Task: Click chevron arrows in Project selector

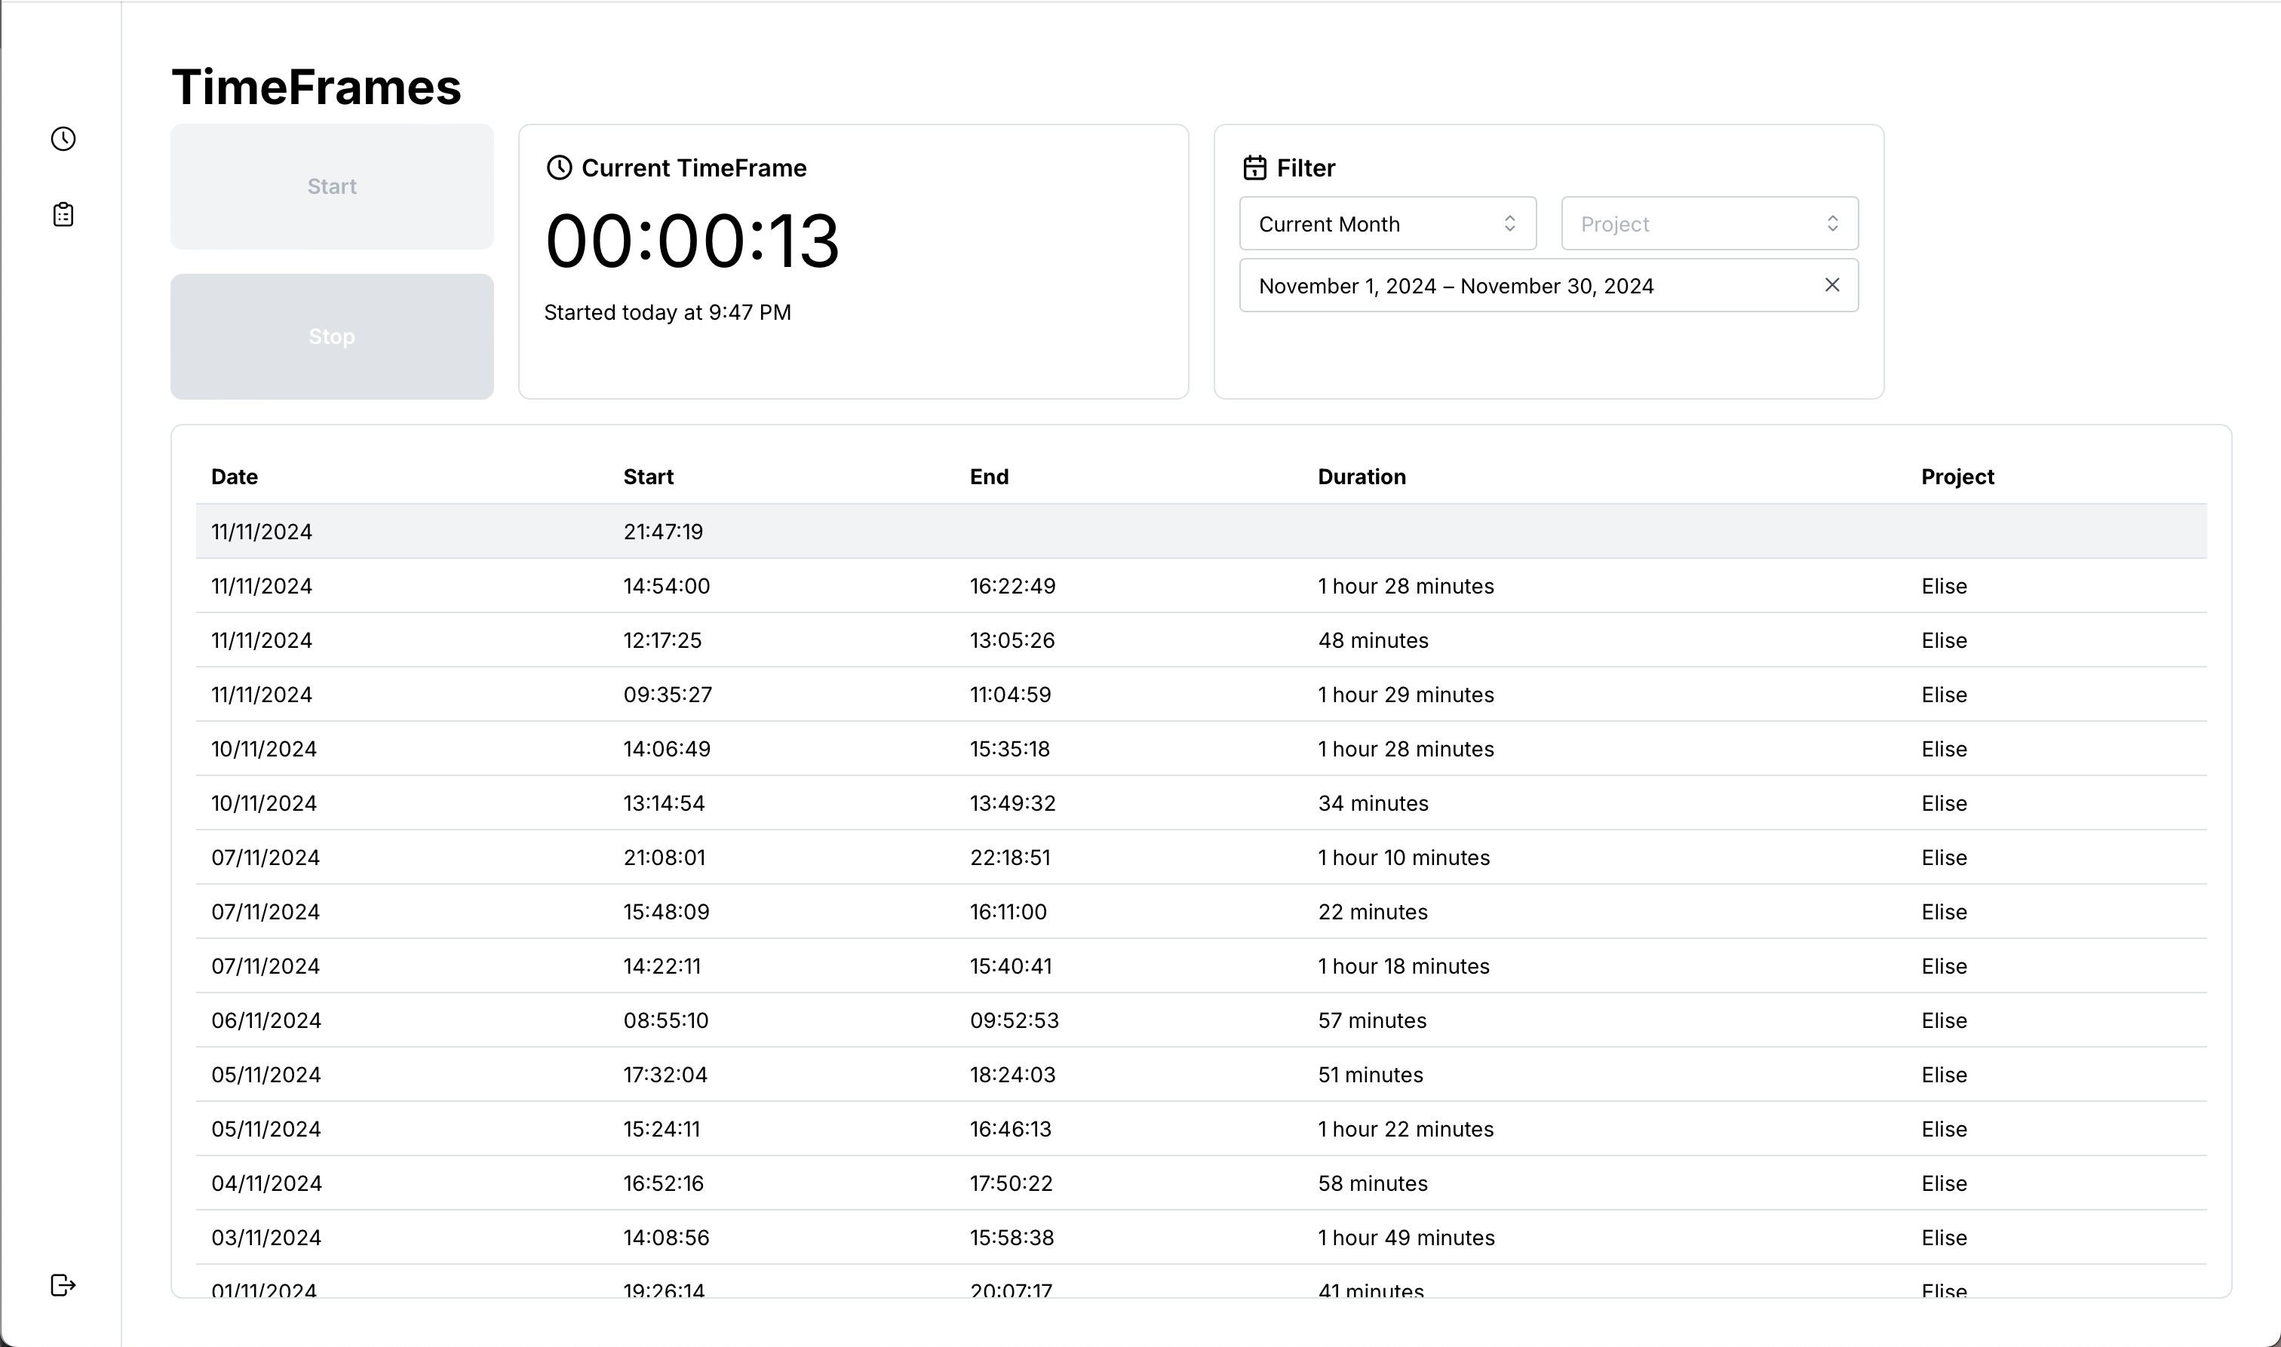Action: [x=1831, y=223]
